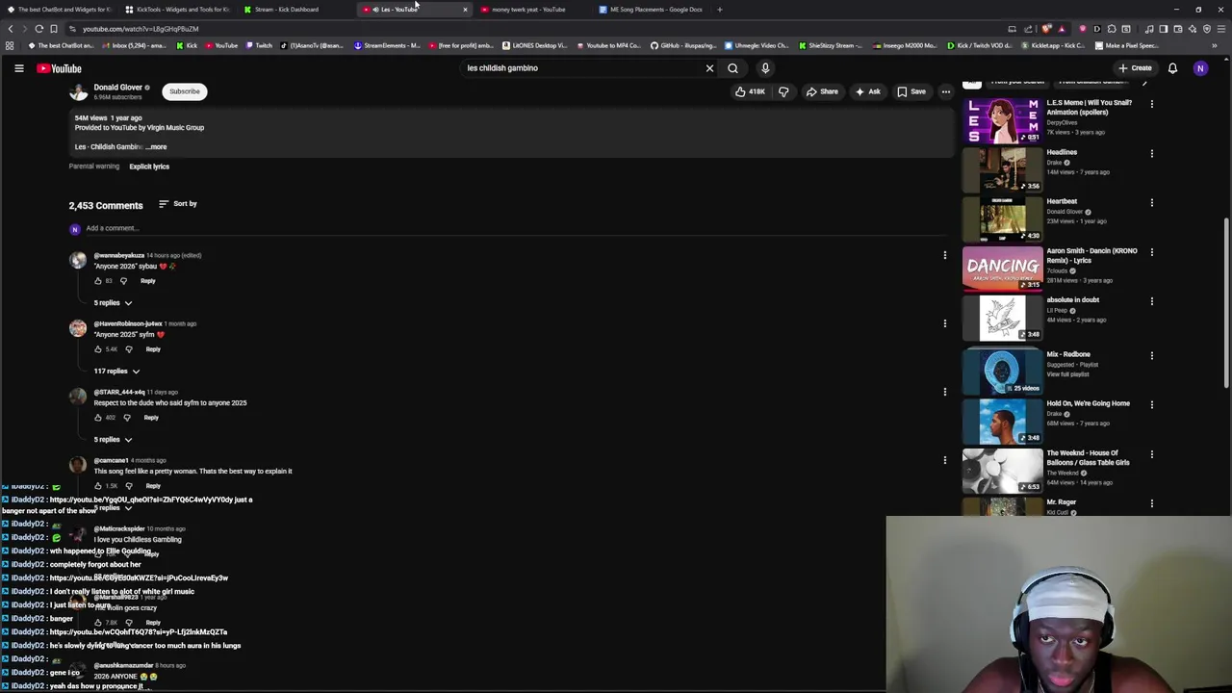Like the "Anyone 2026" sybau comment
The width and height of the screenshot is (1232, 693).
tap(97, 281)
